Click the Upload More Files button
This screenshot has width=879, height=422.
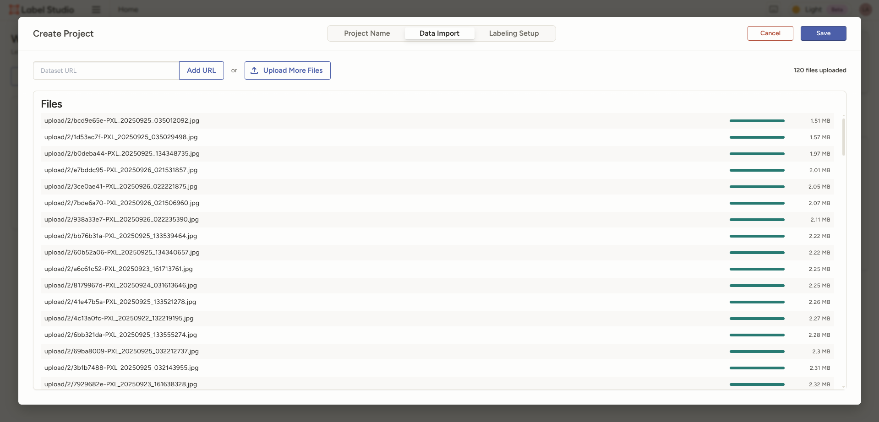tap(287, 70)
